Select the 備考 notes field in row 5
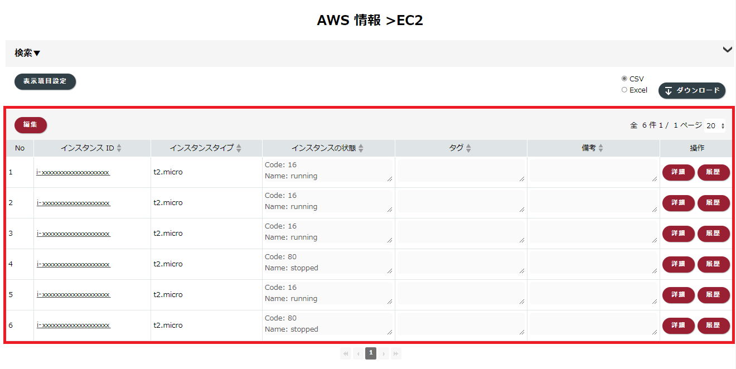The image size is (736, 369). (594, 293)
